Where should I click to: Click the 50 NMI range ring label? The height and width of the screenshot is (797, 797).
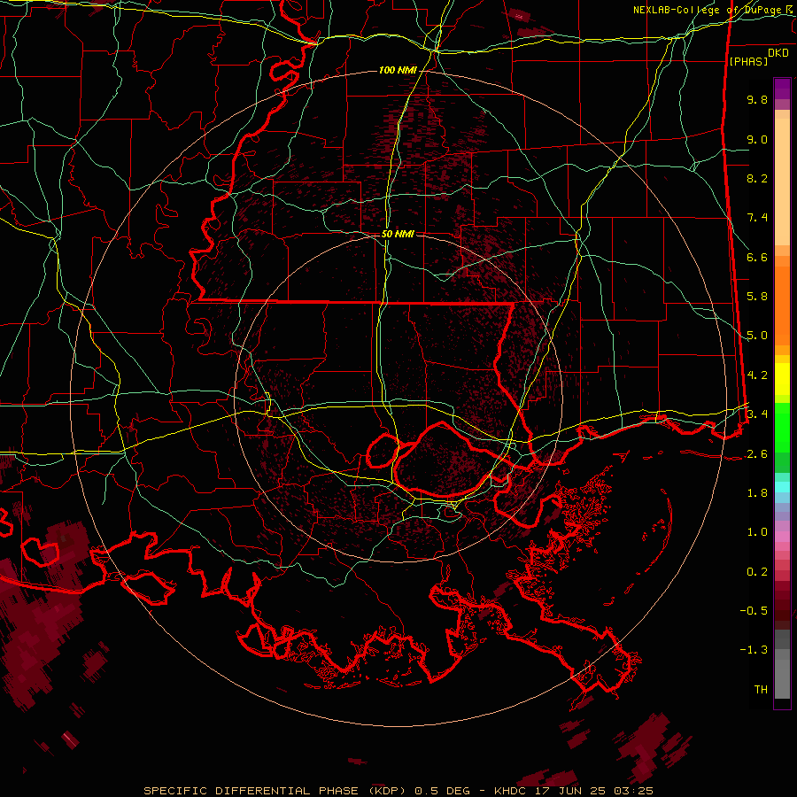coord(398,234)
